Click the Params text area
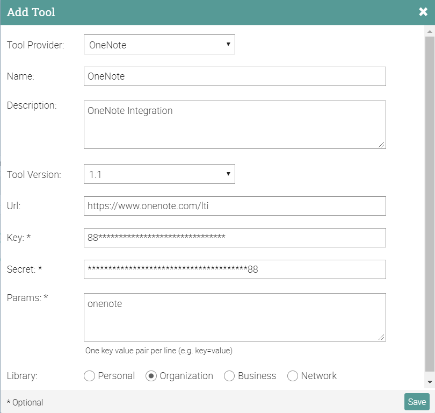Image resolution: width=435 pixels, height=413 pixels. click(235, 317)
